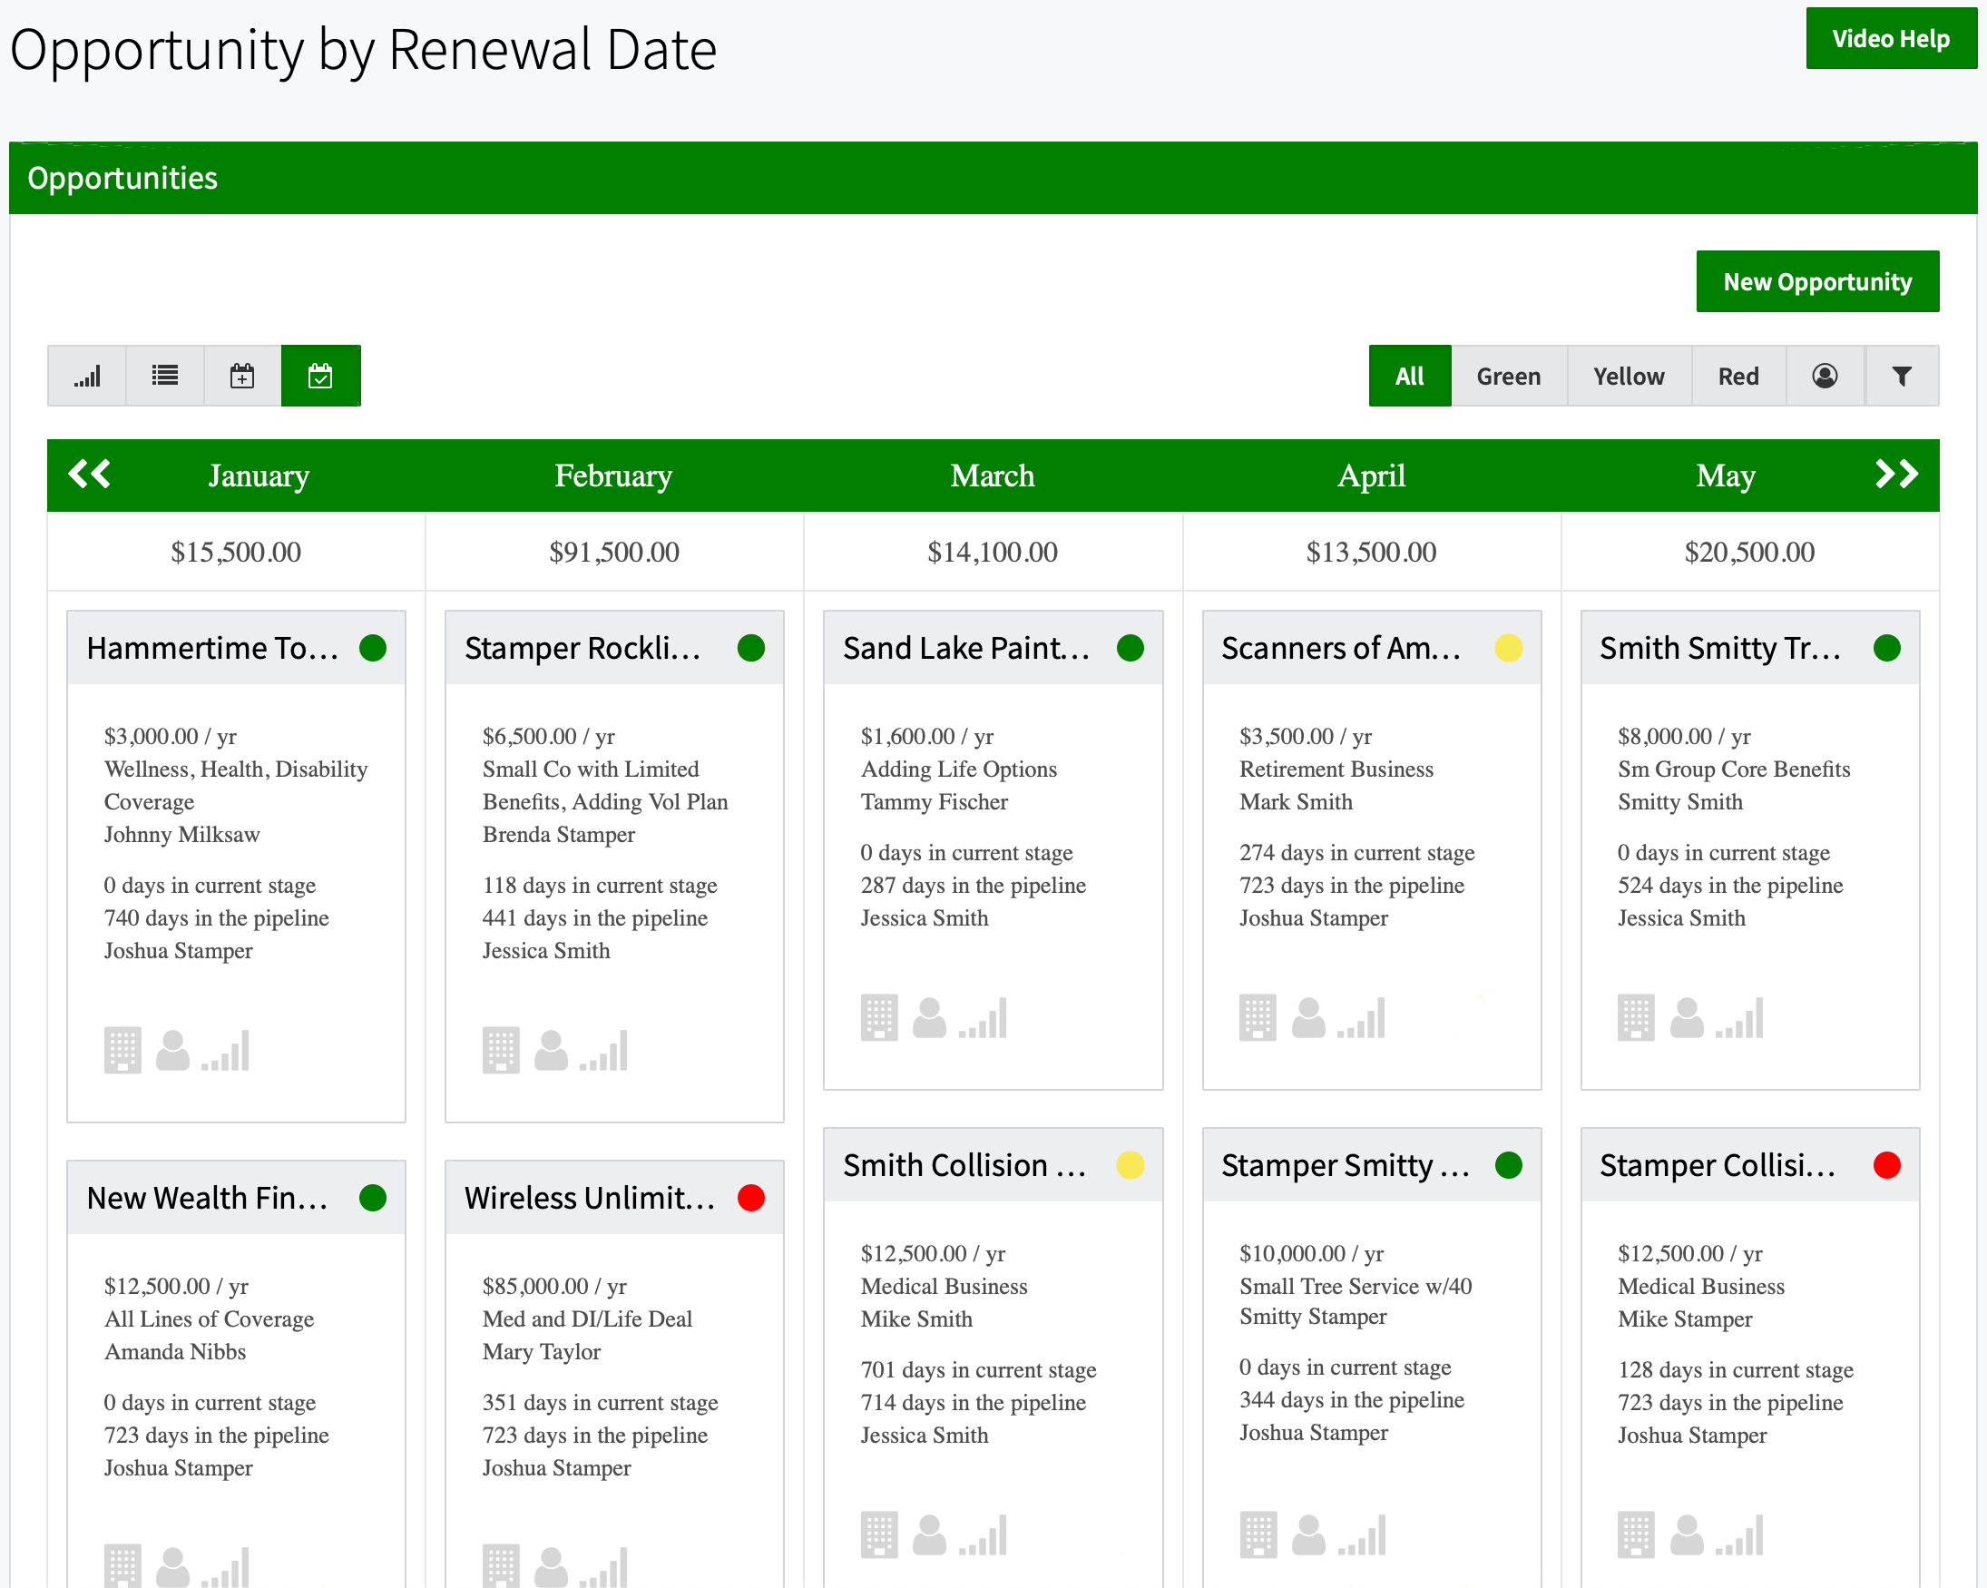Filter opportunities by Red status
Image resolution: width=1987 pixels, height=1588 pixels.
click(1739, 376)
